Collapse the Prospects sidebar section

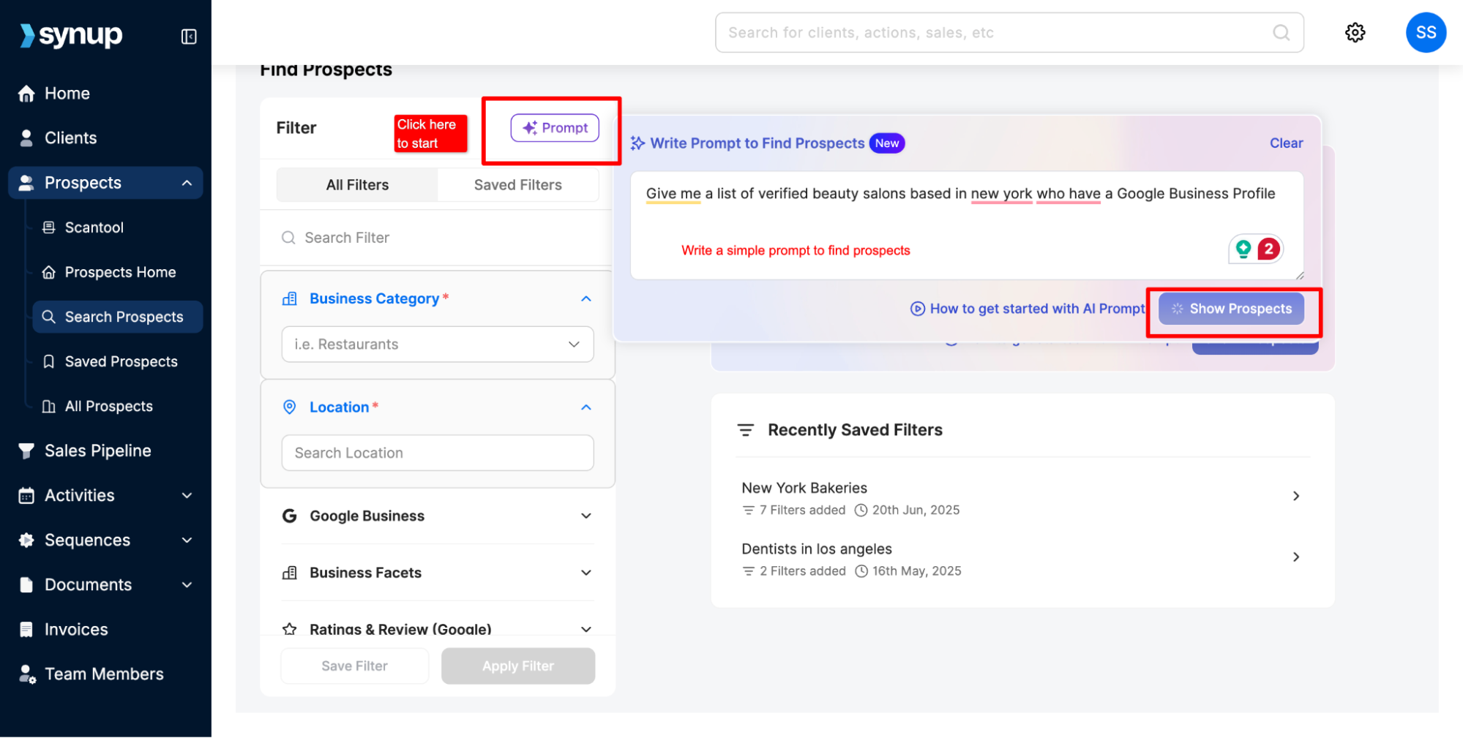[x=187, y=183]
